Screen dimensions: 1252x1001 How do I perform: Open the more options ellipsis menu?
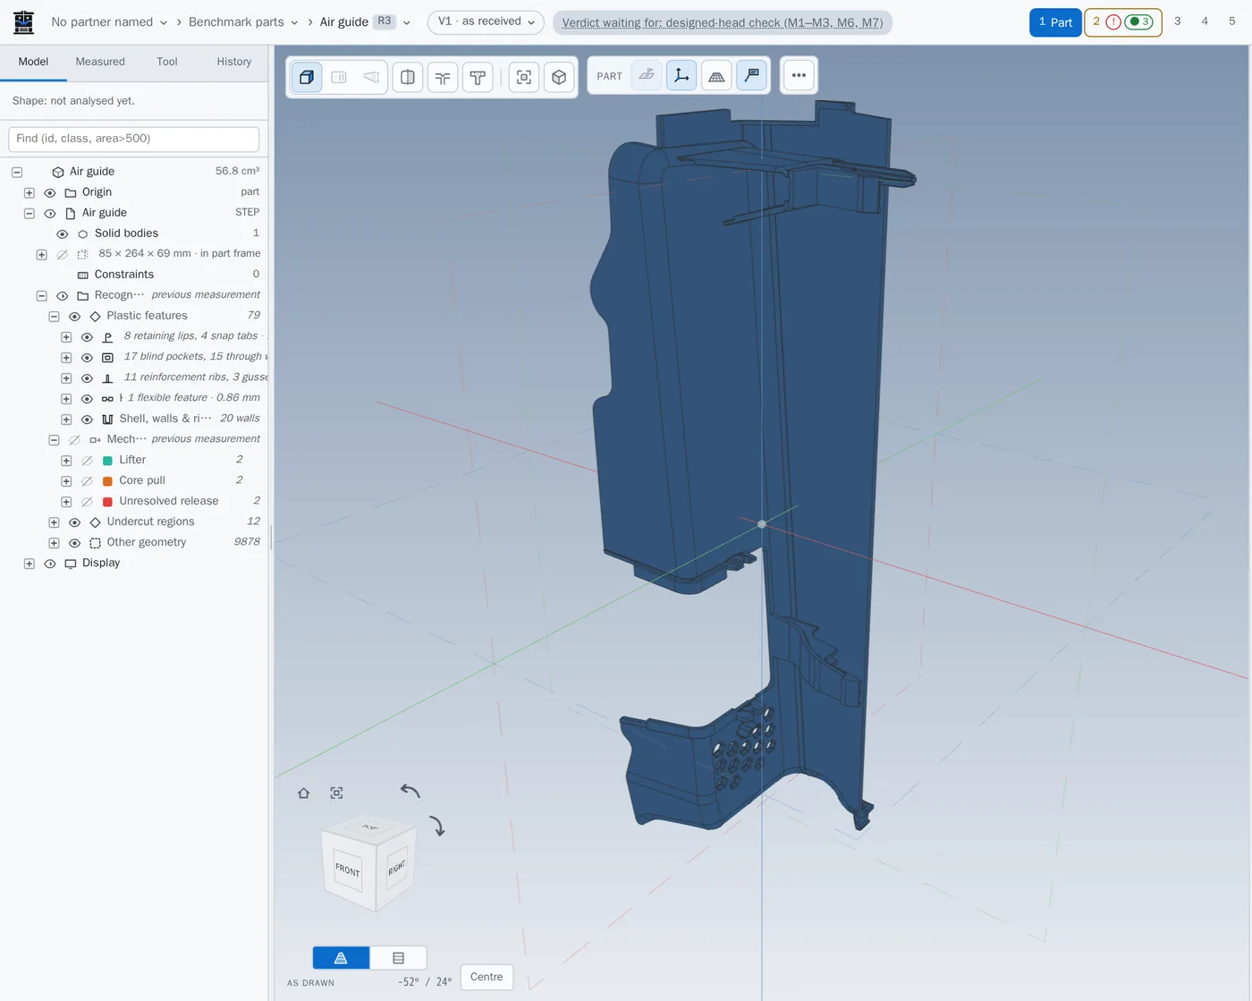799,76
